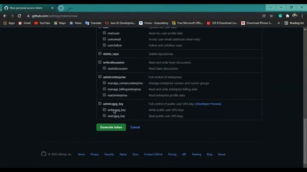Reload the GitHub page
Image resolution: width=307 pixels, height=172 pixels.
click(x=19, y=16)
